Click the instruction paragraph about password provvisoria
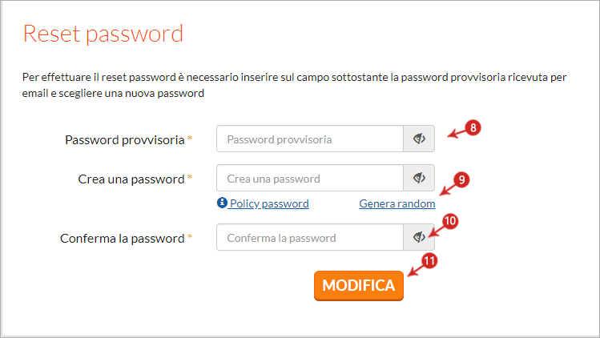This screenshot has height=338, width=600. click(x=294, y=86)
